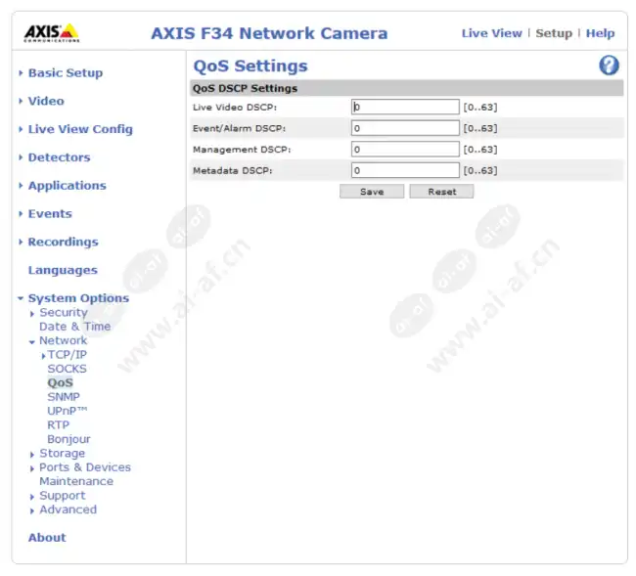Viewport: 636px width, 576px height.
Task: Collapse the Network submenu arrow
Action: pos(32,342)
